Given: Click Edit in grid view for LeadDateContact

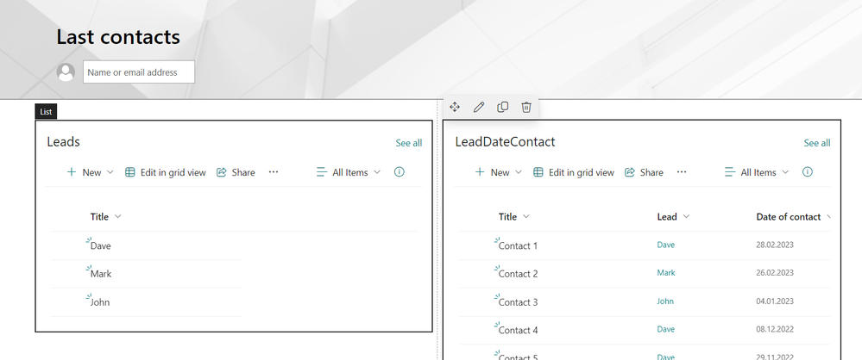Looking at the screenshot, I should point(574,172).
